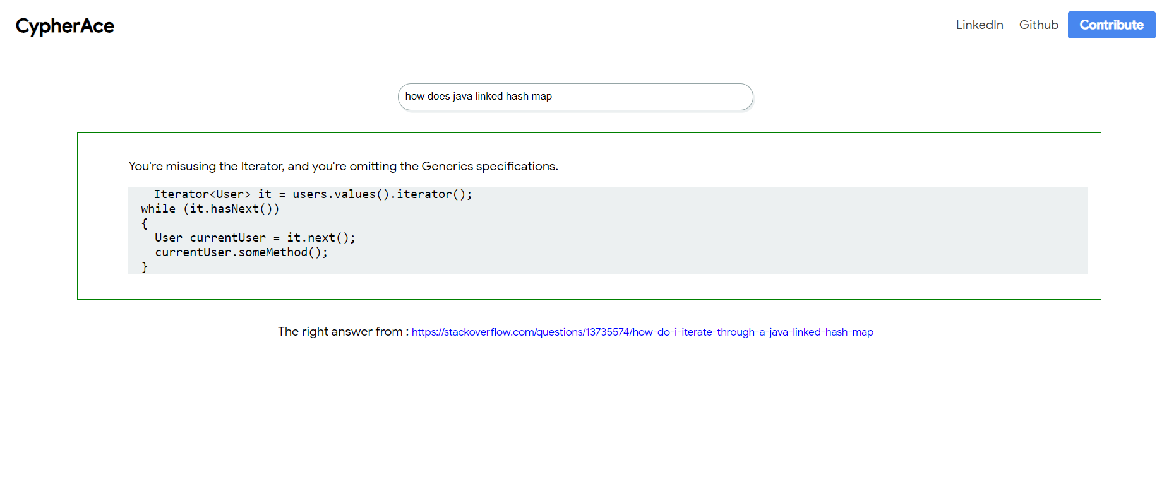1157x482 pixels.
Task: Open the Github link in header
Action: (x=1038, y=25)
